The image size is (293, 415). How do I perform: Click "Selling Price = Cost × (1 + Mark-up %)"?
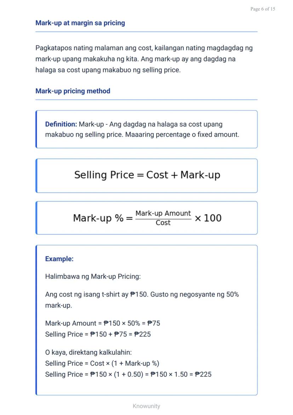point(102,364)
